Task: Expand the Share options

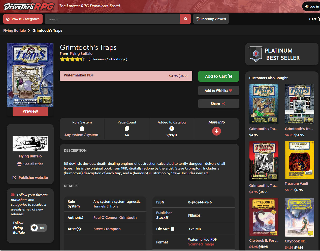Action: 218,104
